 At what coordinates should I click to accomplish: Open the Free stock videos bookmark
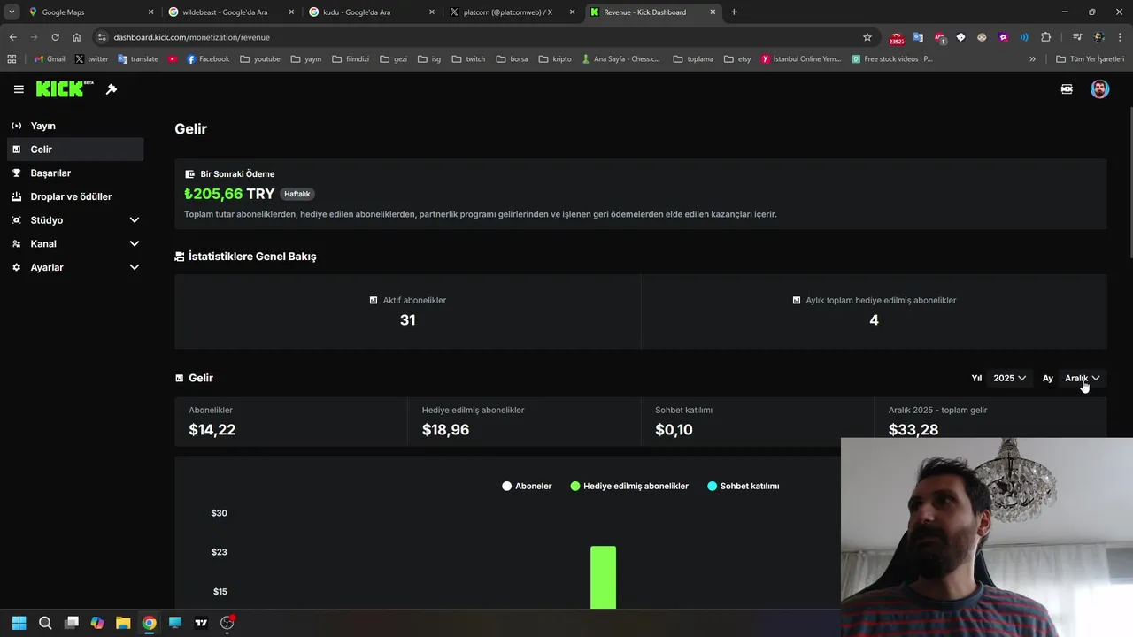point(892,59)
